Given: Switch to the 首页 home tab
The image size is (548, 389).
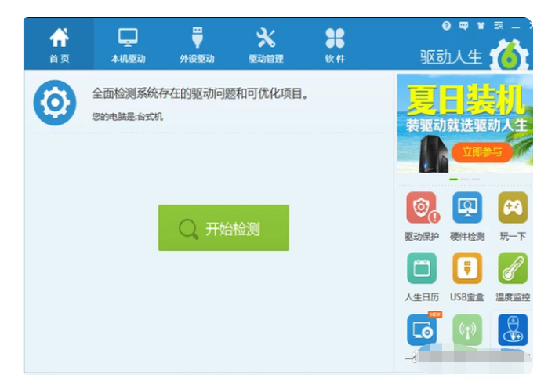Looking at the screenshot, I should pos(59,45).
